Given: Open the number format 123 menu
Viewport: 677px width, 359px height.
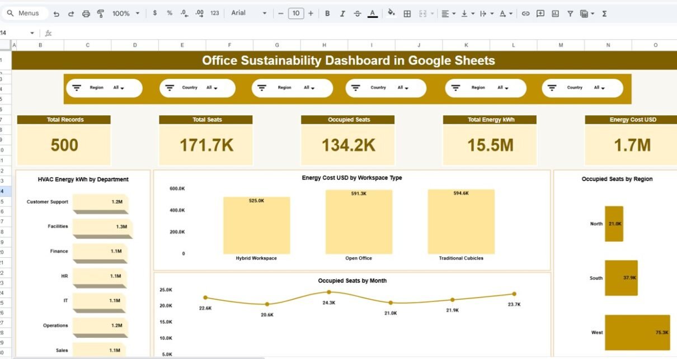Looking at the screenshot, I should (x=215, y=13).
